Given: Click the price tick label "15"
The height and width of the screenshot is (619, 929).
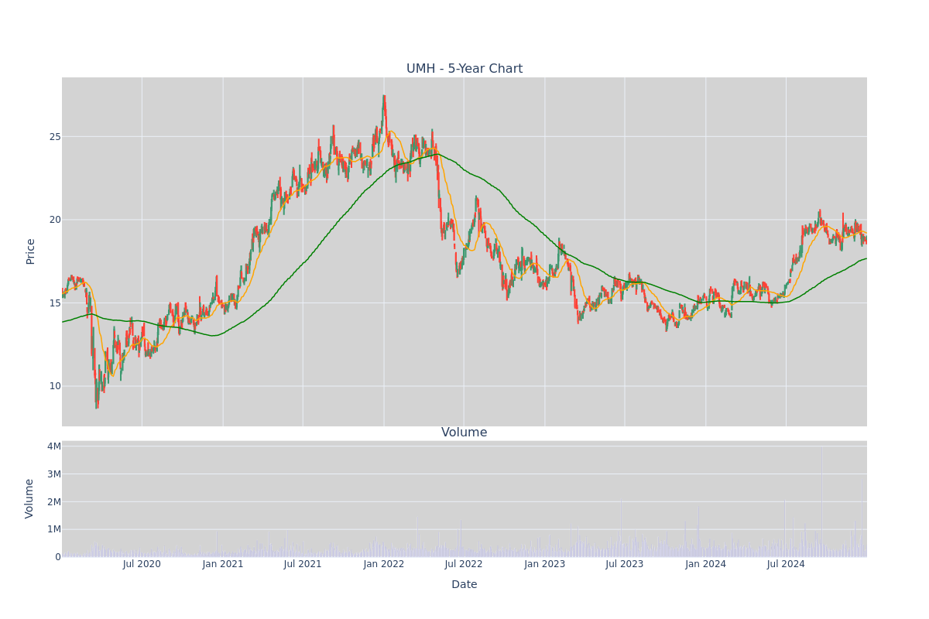Looking at the screenshot, I should point(55,303).
